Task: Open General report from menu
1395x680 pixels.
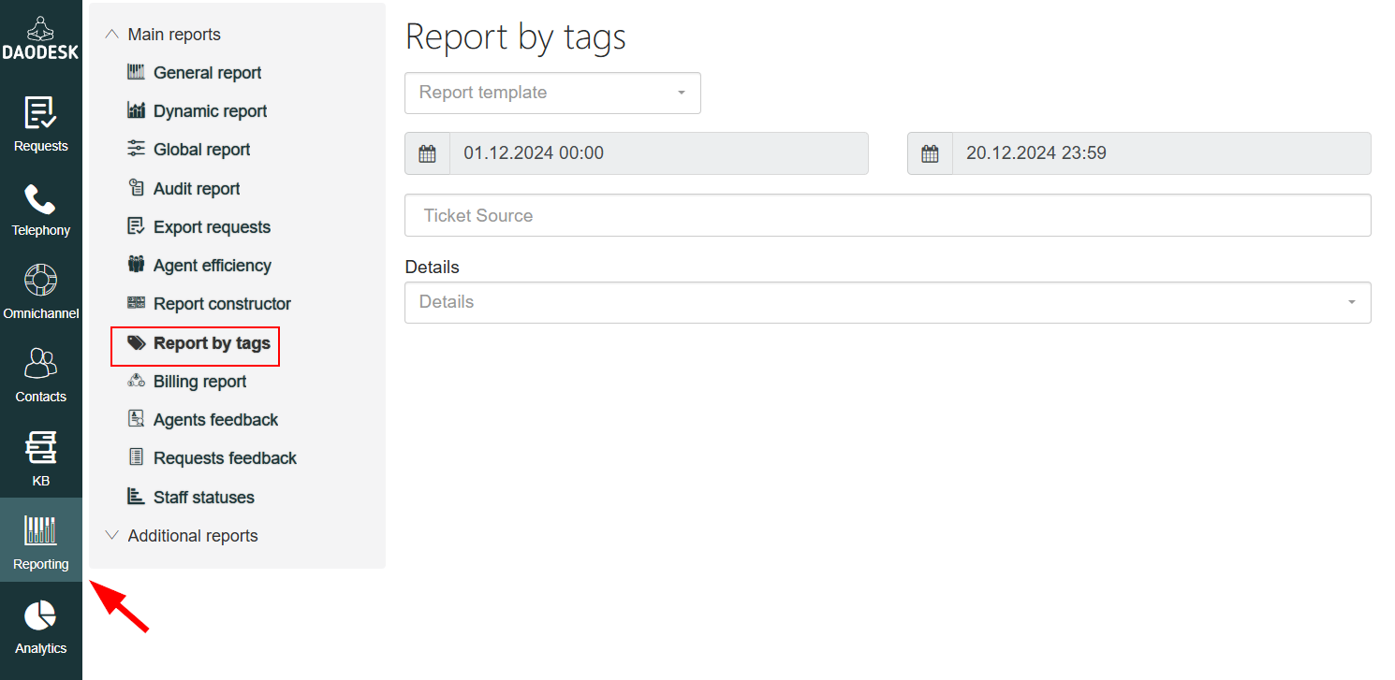Action: [x=207, y=73]
